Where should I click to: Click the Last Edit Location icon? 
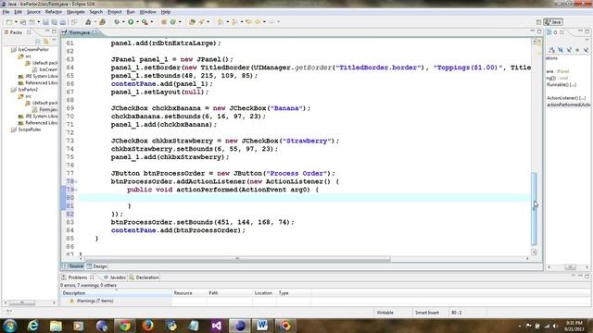[249, 22]
